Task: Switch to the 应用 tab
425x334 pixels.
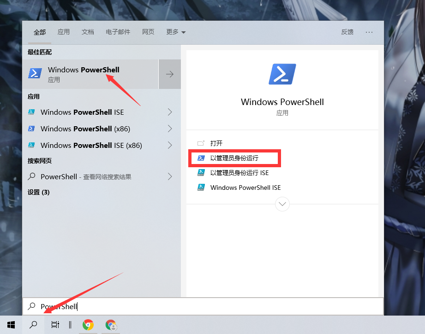Action: (x=64, y=32)
